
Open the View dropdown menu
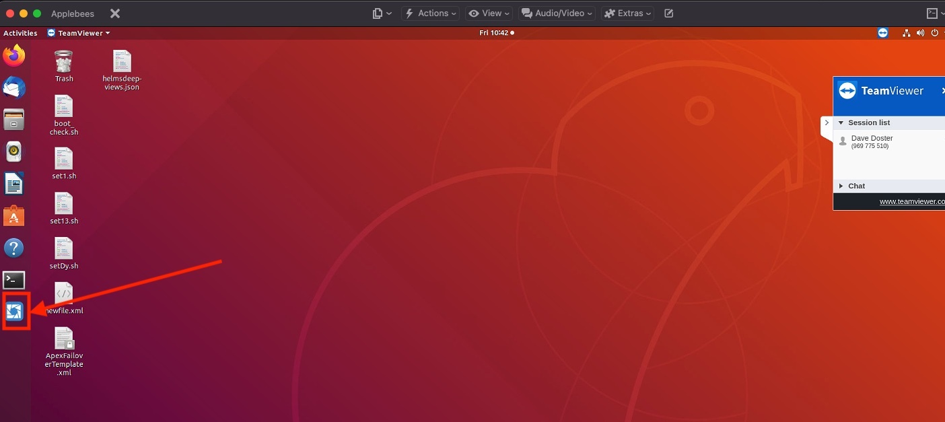point(489,13)
